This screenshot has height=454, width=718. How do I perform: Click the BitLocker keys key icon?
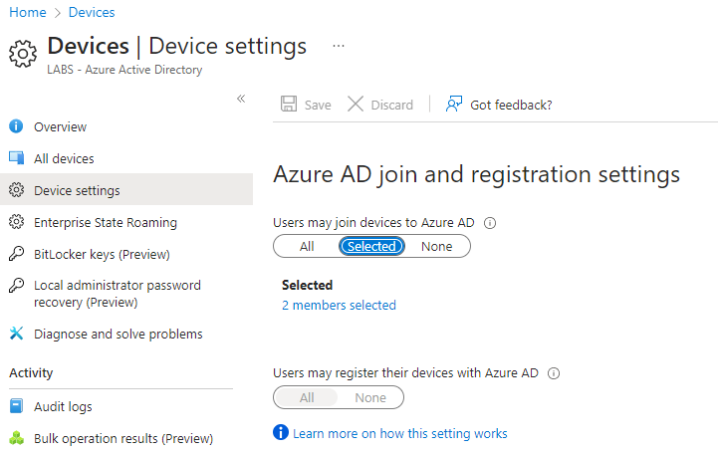click(16, 253)
